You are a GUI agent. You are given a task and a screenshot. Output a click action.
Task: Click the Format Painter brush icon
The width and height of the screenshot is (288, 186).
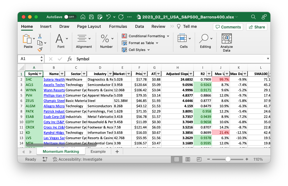[40, 49]
